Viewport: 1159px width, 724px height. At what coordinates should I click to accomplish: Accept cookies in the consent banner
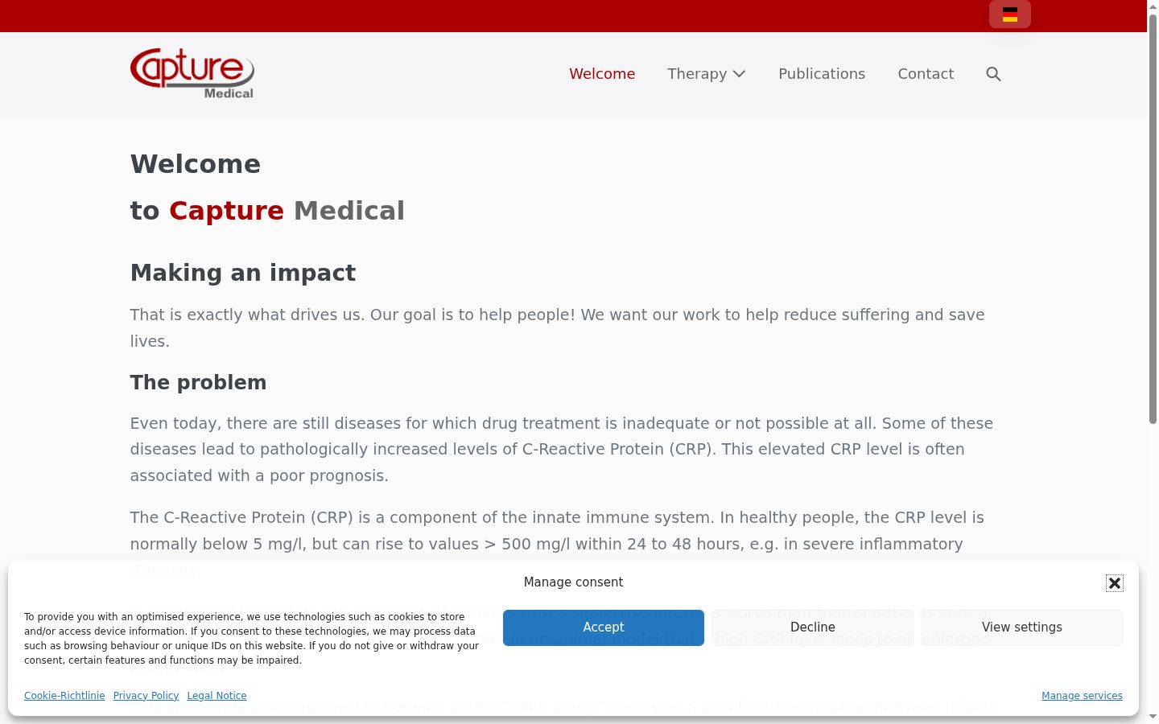tap(604, 627)
